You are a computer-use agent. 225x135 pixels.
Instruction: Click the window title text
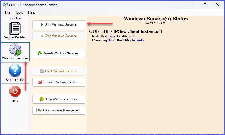pyautogui.click(x=33, y=5)
